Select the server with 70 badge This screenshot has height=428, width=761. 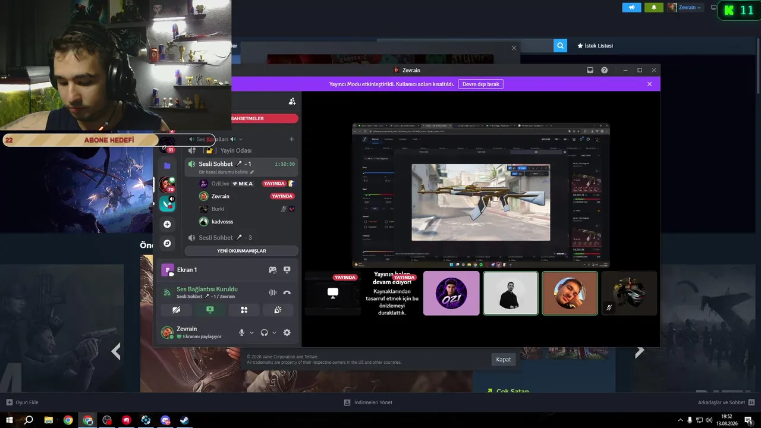(168, 184)
